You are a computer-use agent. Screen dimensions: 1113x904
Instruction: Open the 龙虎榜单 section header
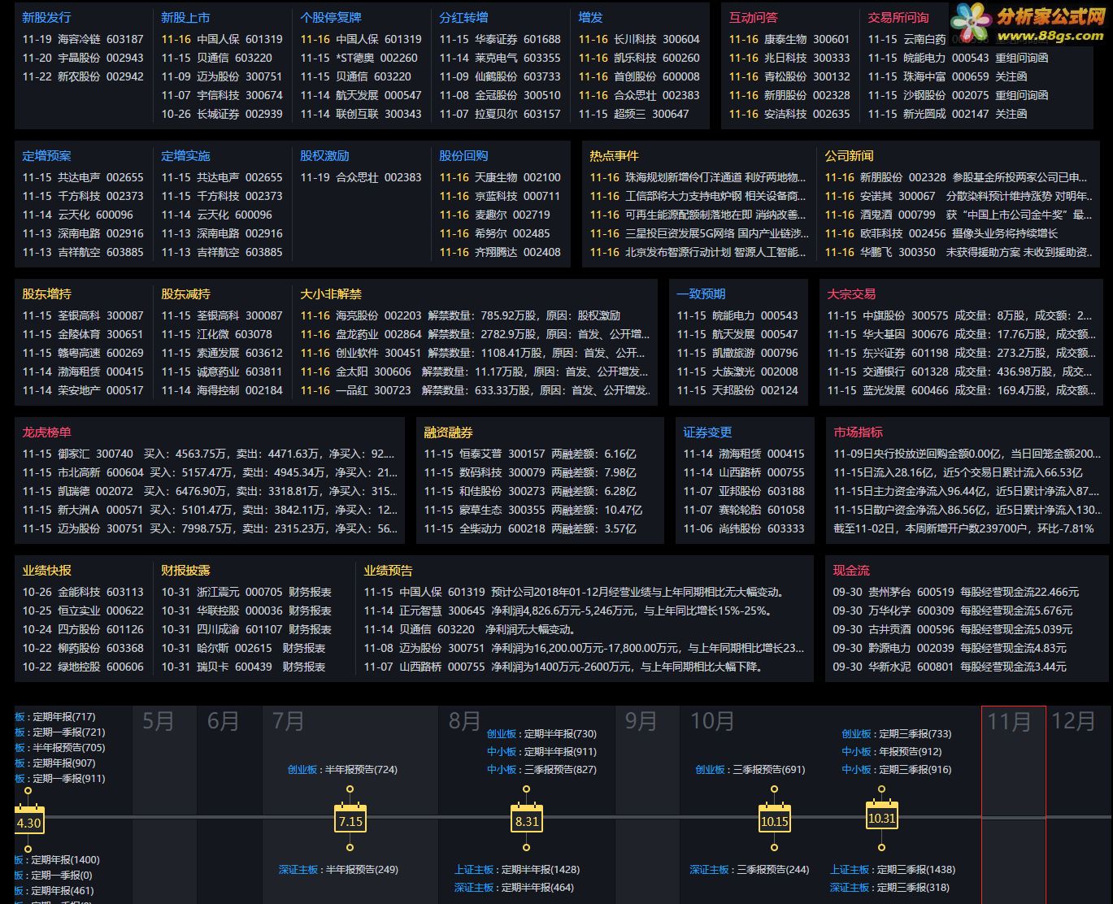tap(46, 432)
